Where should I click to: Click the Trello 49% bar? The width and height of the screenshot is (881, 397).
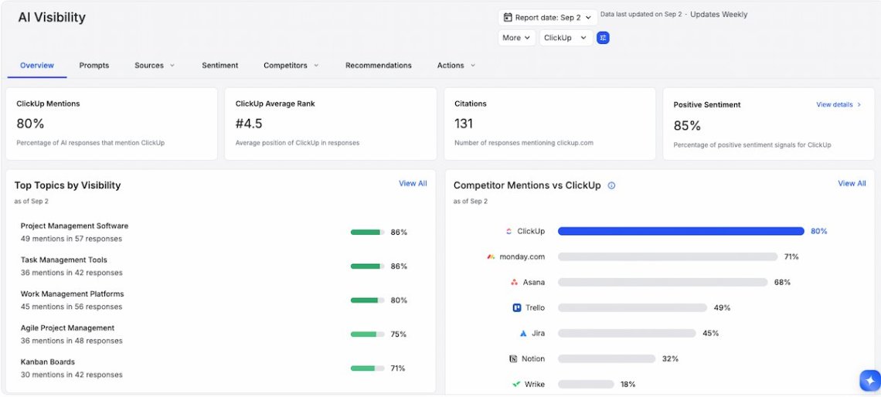(632, 307)
